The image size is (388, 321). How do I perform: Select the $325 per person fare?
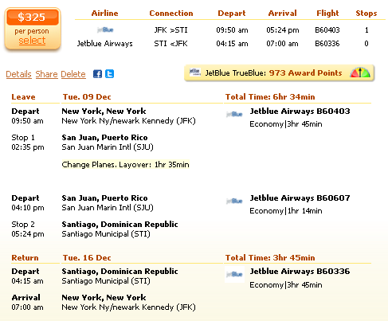point(32,41)
